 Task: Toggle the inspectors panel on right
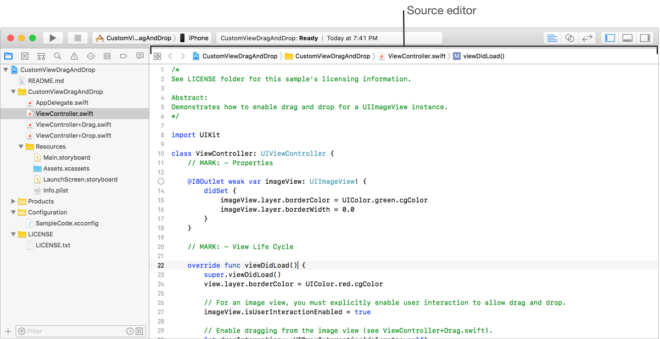tap(645, 38)
